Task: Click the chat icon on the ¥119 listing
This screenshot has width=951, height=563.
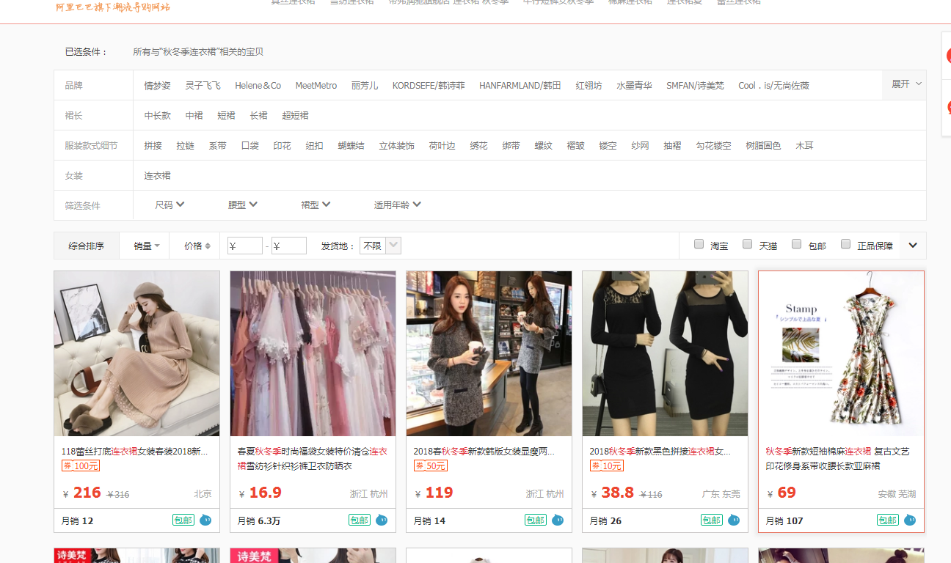Action: 558,520
